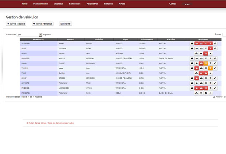Screen dimensions: 226x154
Task: Click the wrench icon for vehicle 87687
Action: pos(215,78)
